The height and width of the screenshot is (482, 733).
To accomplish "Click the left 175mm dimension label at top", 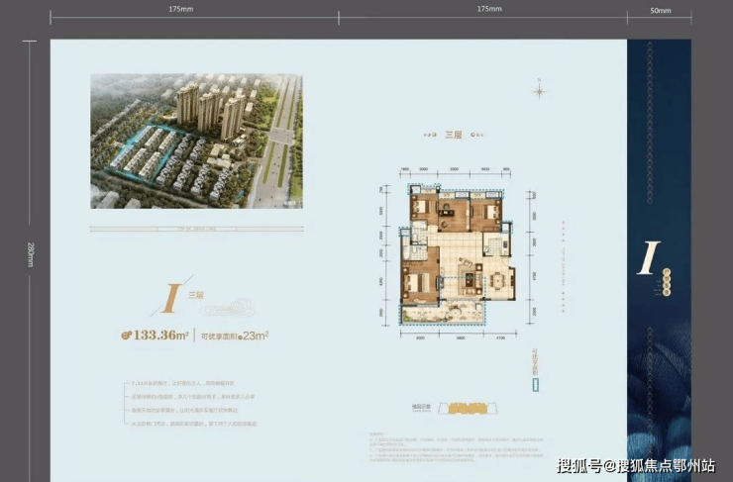I will [181, 9].
